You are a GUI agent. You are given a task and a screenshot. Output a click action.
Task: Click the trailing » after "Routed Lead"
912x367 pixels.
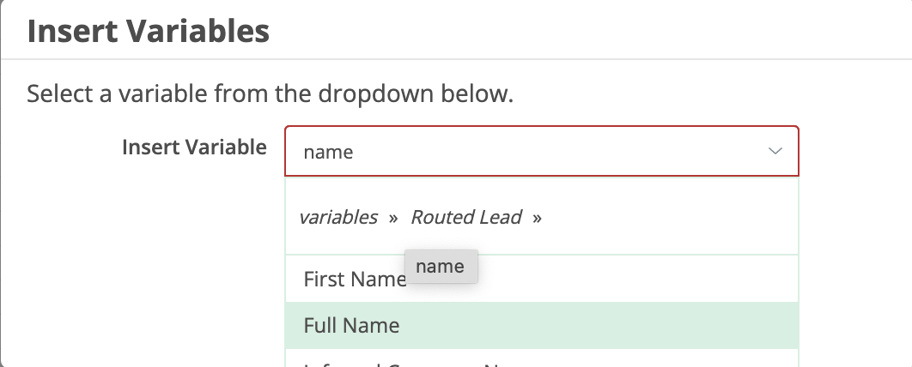click(x=537, y=218)
